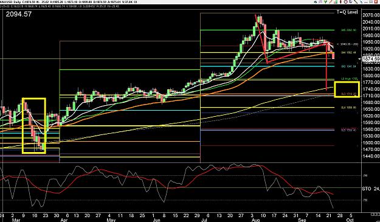Click the 1950.00 price axis label
The image size is (380, 222).
(x=371, y=42)
